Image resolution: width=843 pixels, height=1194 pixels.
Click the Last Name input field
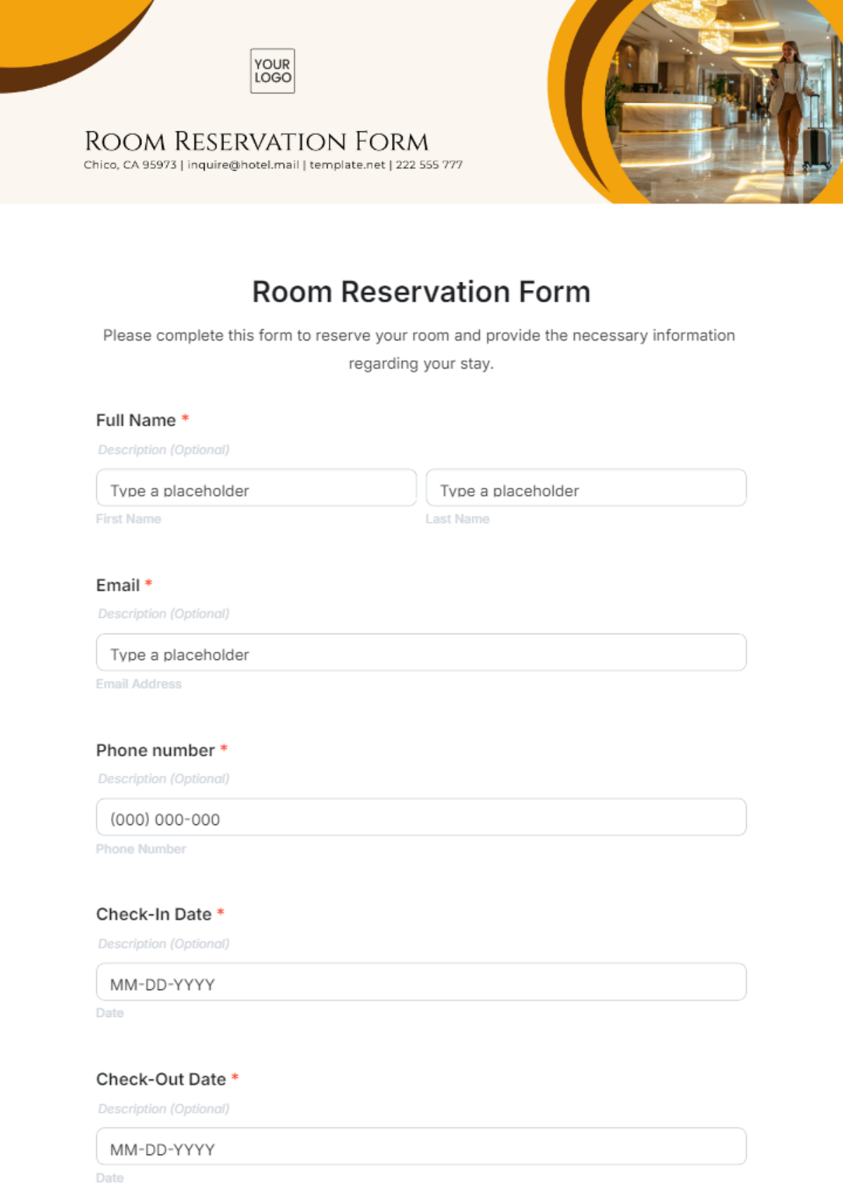pos(586,488)
